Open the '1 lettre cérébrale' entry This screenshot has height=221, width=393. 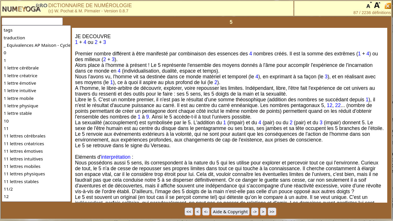point(36,68)
